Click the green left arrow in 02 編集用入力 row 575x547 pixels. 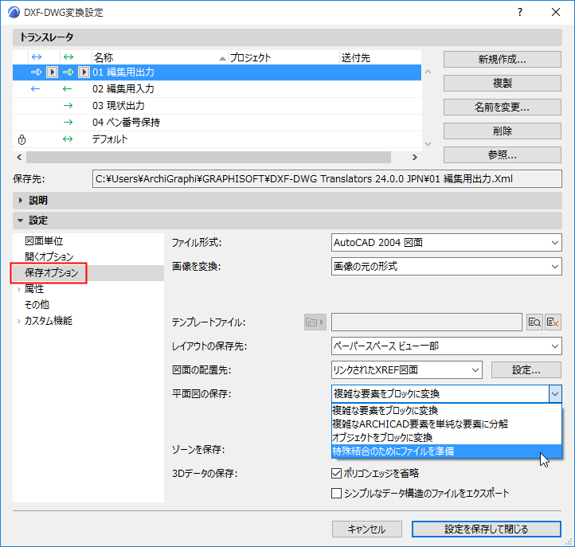[x=67, y=88]
